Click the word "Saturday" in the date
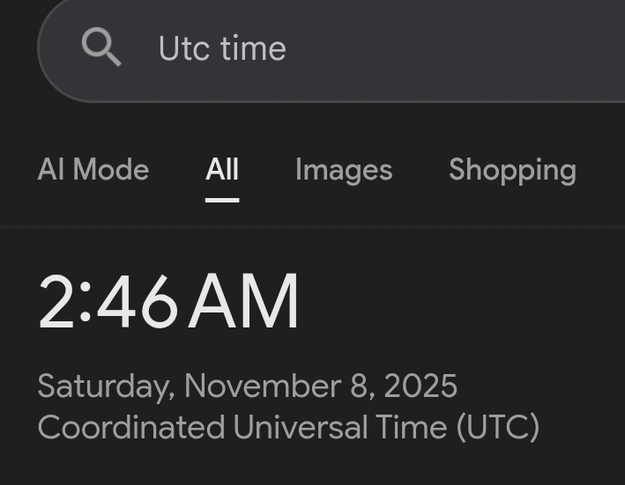This screenshot has height=485, width=625. point(105,386)
